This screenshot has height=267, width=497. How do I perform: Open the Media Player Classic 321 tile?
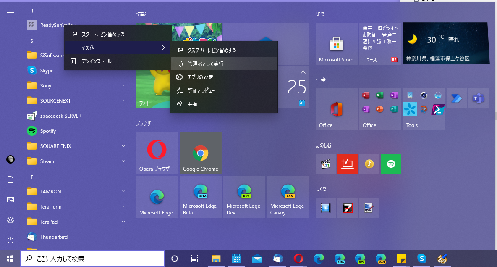click(x=325, y=164)
